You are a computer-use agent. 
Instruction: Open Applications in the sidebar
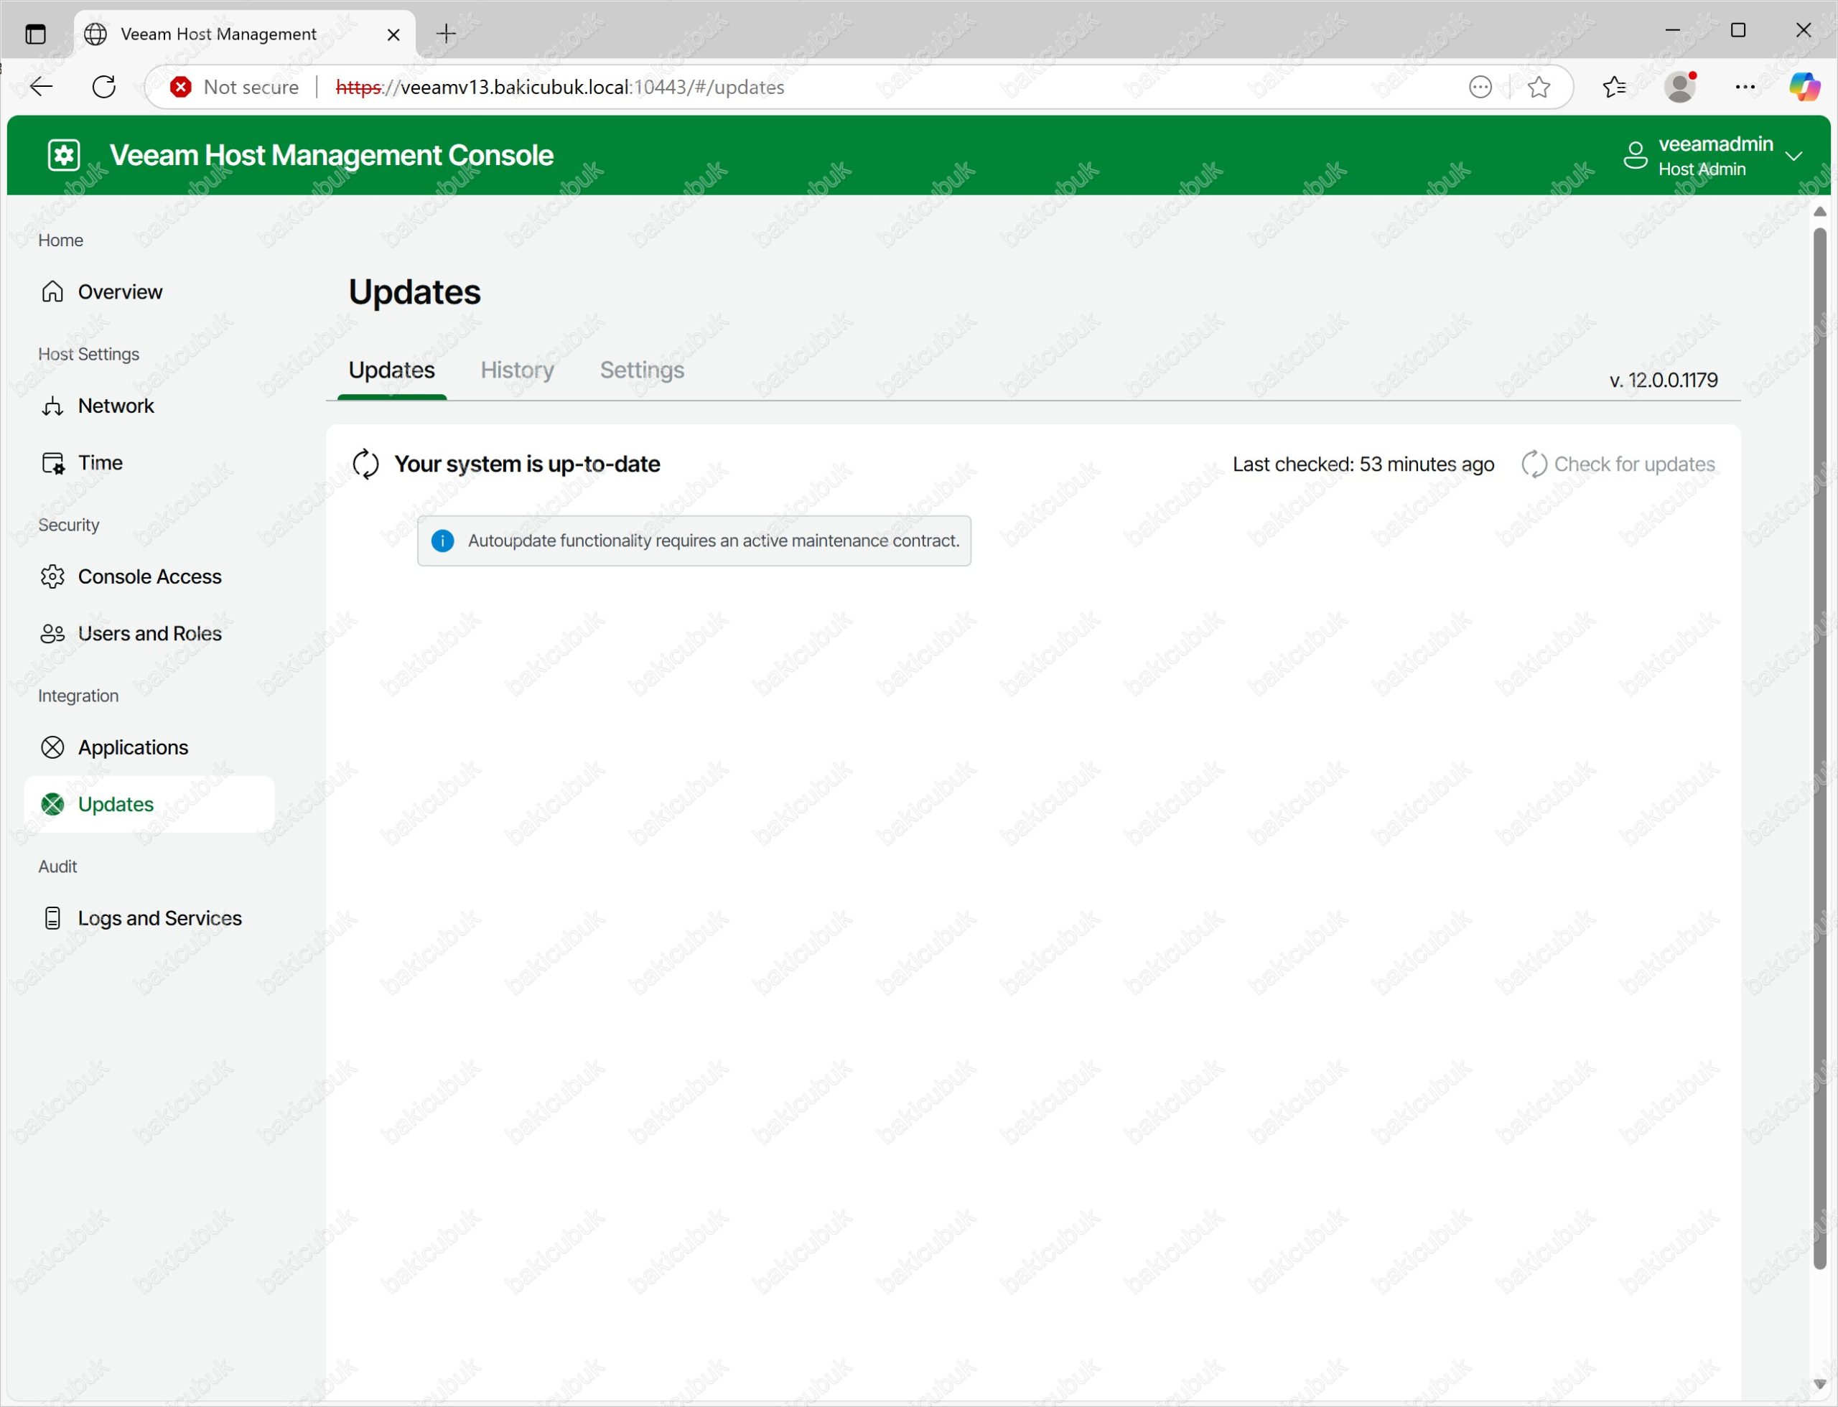(x=149, y=747)
